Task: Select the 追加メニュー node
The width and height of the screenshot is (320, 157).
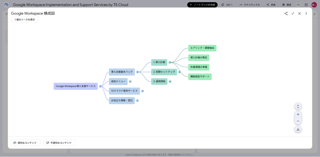Action: (118, 81)
